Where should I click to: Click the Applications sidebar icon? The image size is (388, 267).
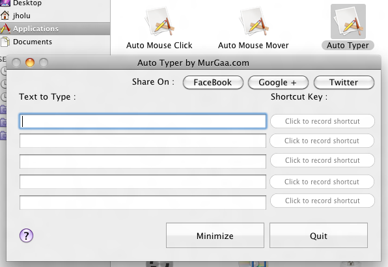coord(5,29)
